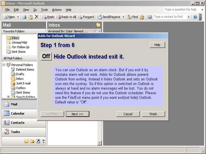The width and height of the screenshot is (206, 154).
Task: Click Reply in the toolbar
Action: pyautogui.click(x=48, y=17)
